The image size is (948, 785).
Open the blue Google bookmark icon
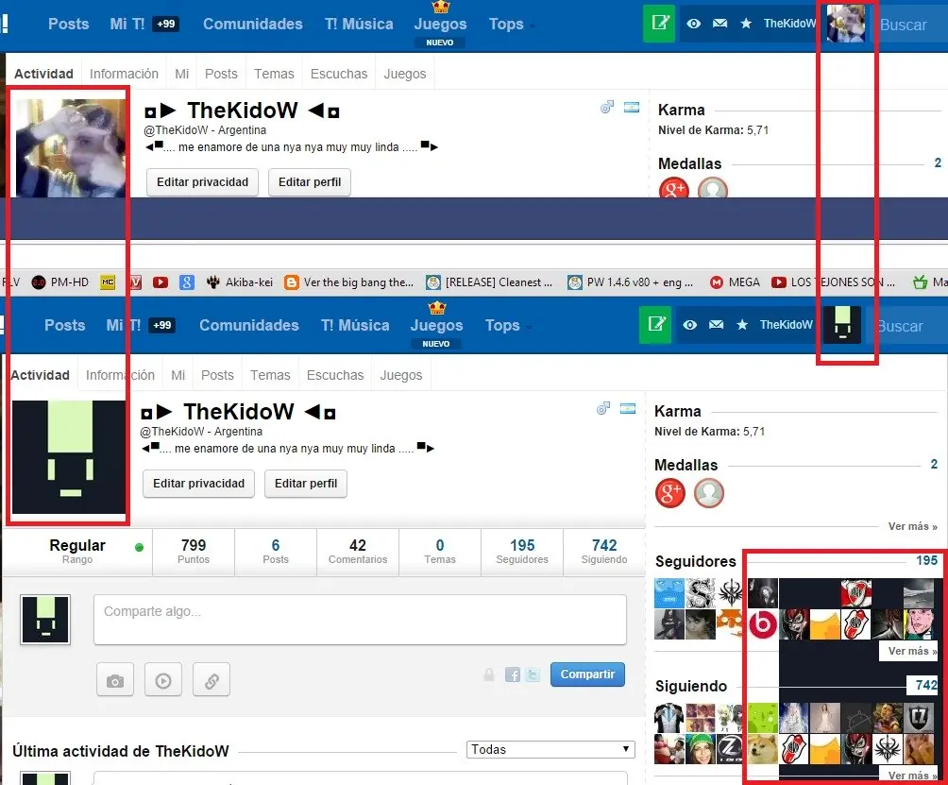tap(187, 282)
